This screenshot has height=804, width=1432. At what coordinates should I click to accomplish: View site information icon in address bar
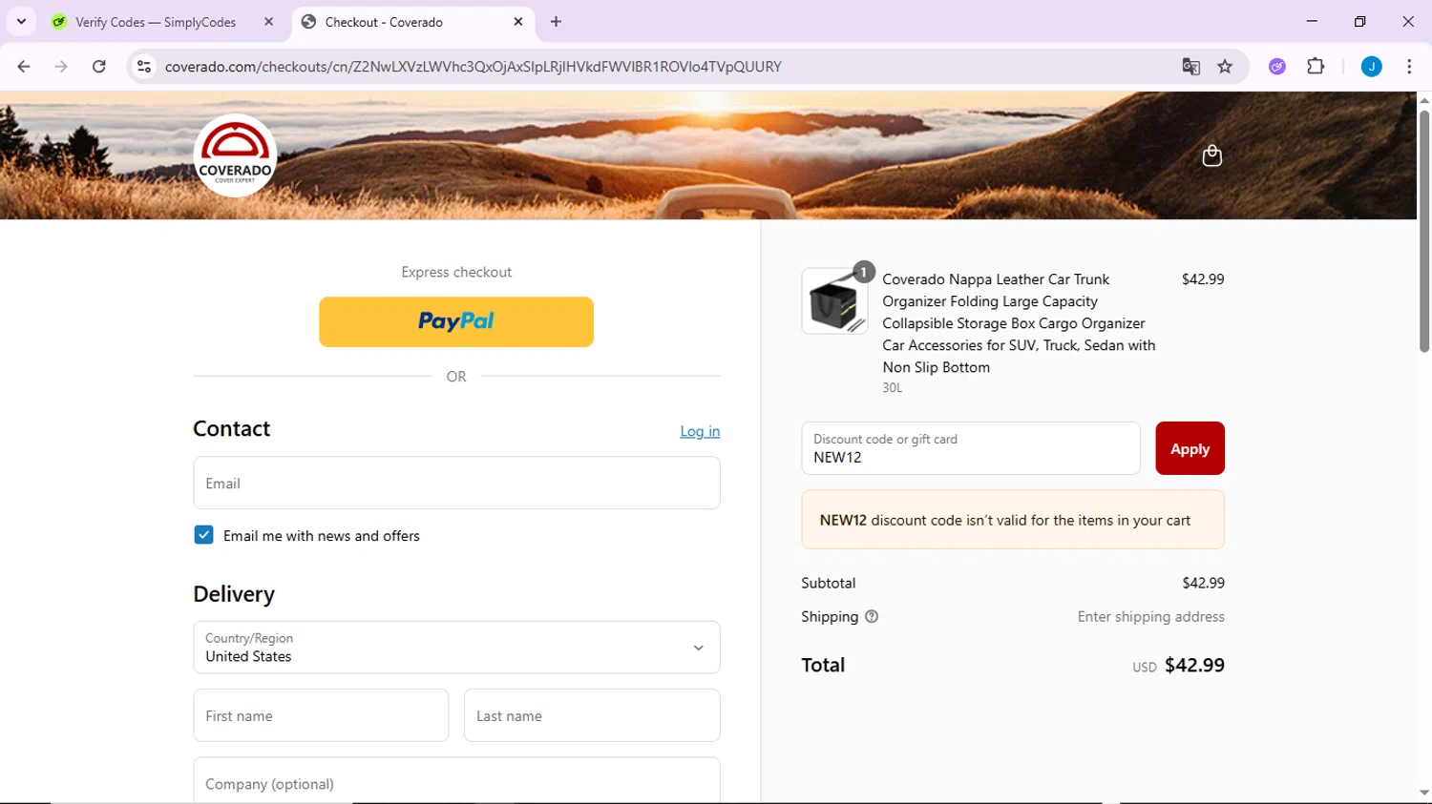(x=144, y=67)
